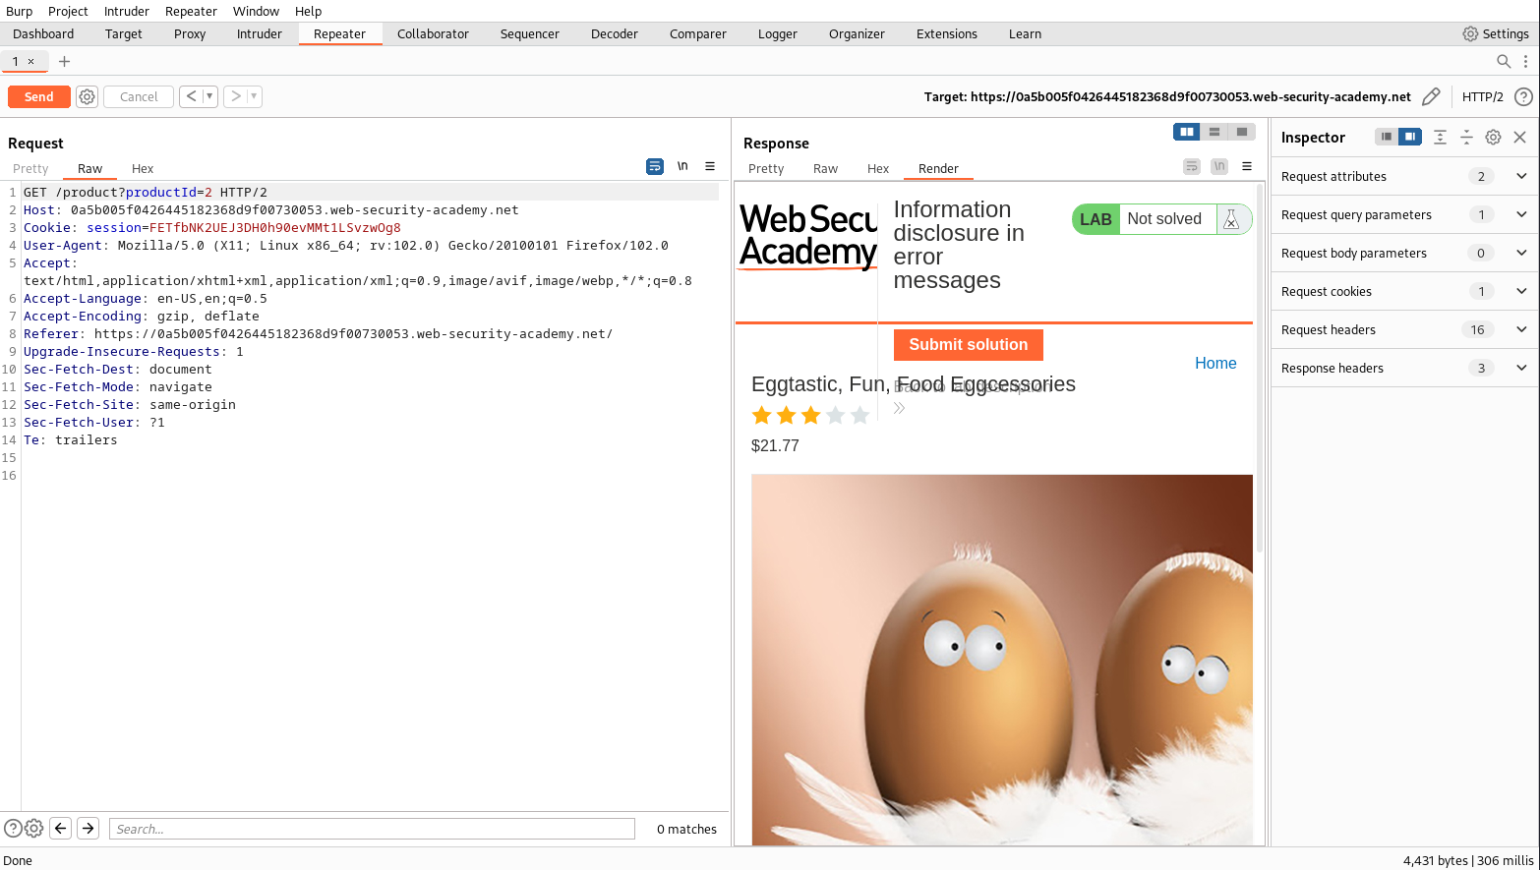Edit target with pencil icon
The width and height of the screenshot is (1540, 870).
1431,96
